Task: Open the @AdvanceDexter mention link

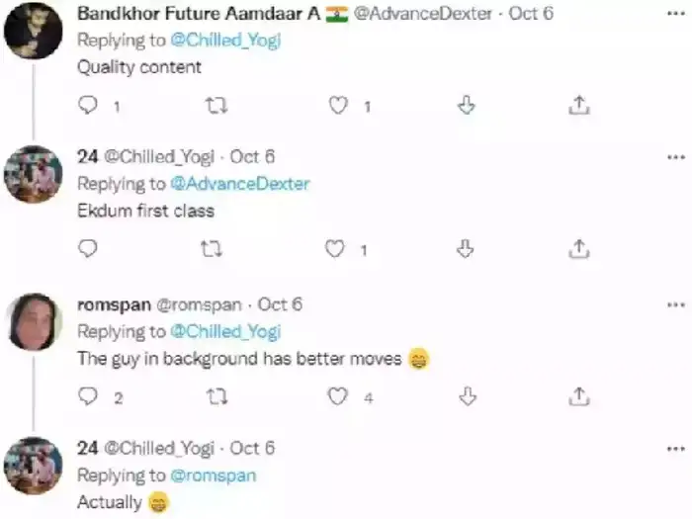Action: point(239,184)
